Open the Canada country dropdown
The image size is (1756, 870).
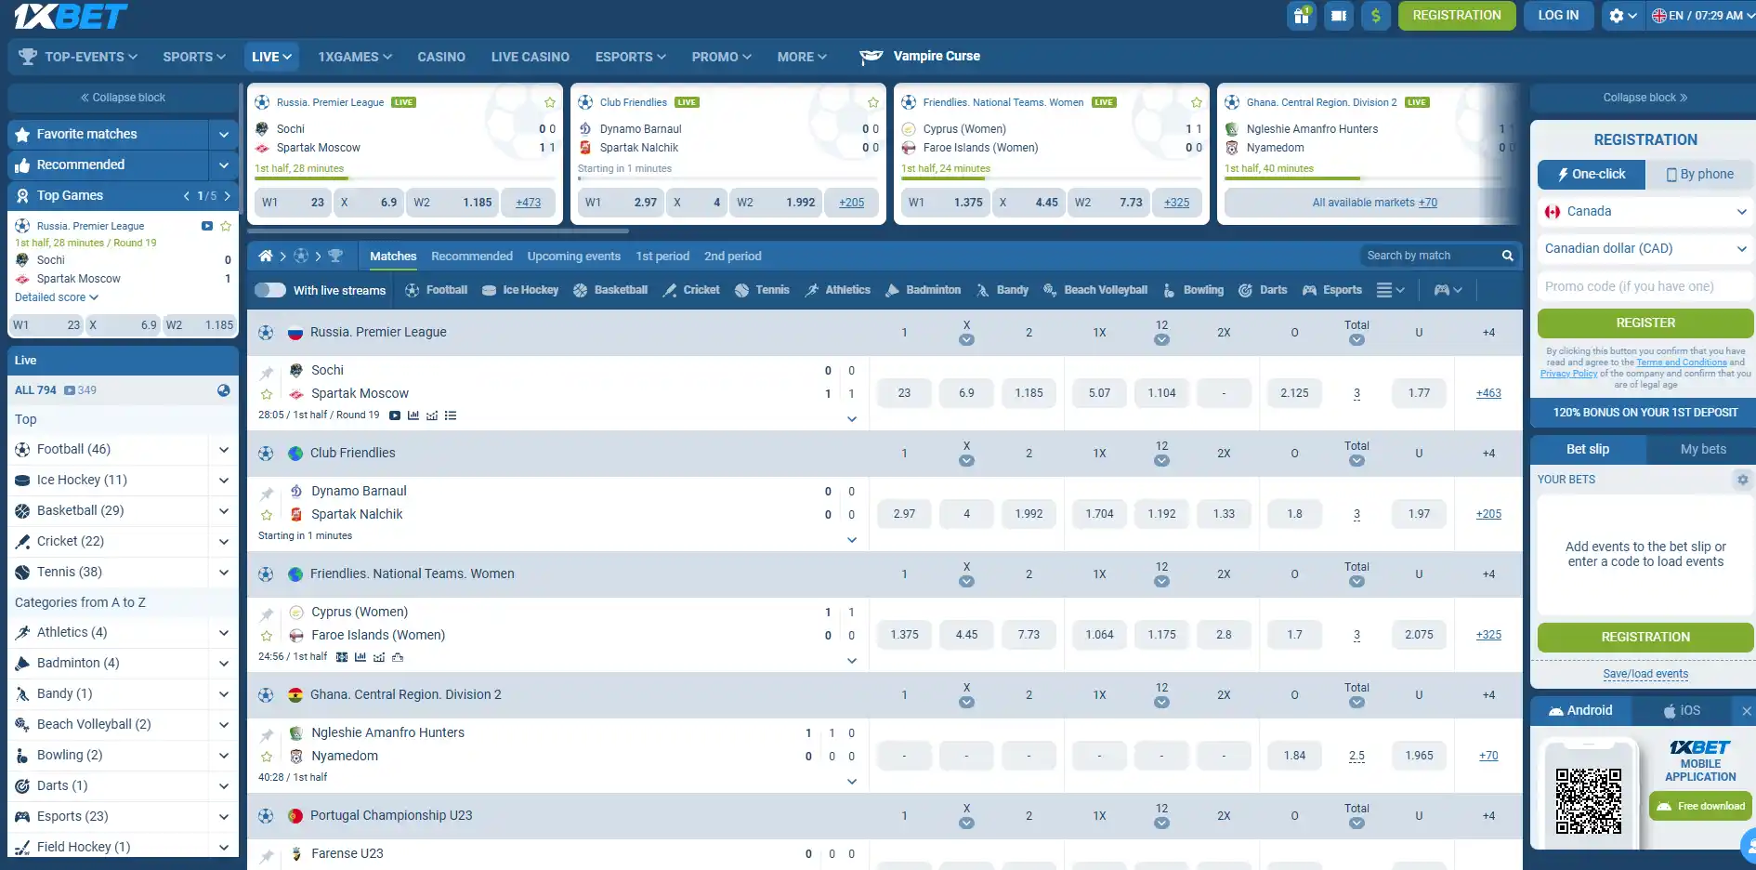point(1645,212)
